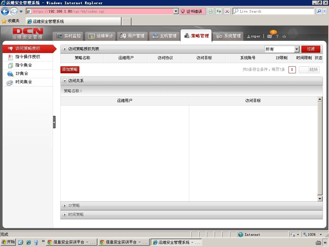329x247 pixels.
Task: Open the 开始 Start menu
Action: click(x=8, y=242)
